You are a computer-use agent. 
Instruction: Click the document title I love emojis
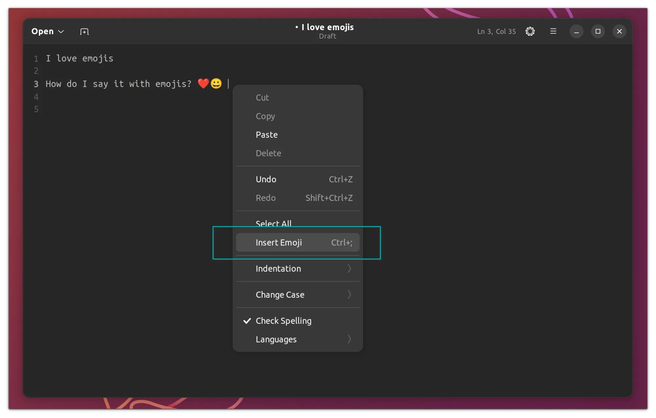click(328, 27)
